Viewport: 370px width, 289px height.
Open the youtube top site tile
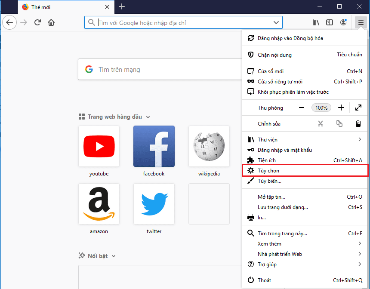click(99, 146)
